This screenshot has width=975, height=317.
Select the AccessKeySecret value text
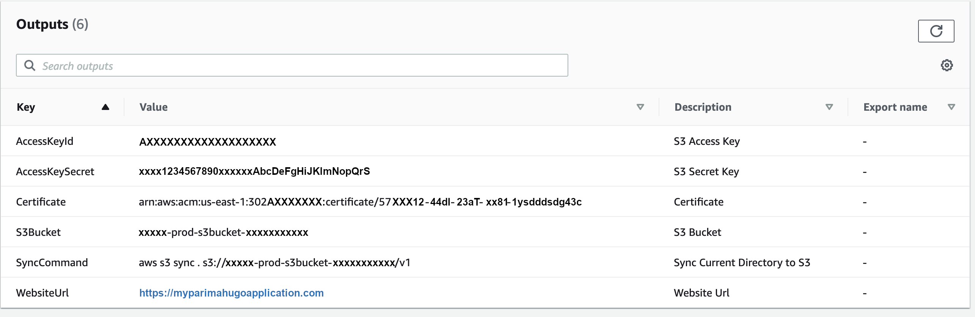pos(255,171)
